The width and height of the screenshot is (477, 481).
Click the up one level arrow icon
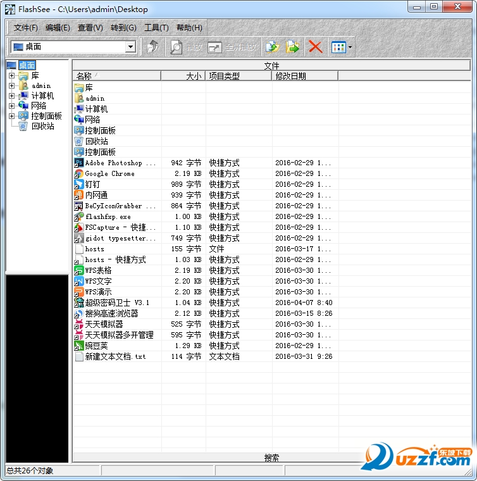[x=152, y=47]
